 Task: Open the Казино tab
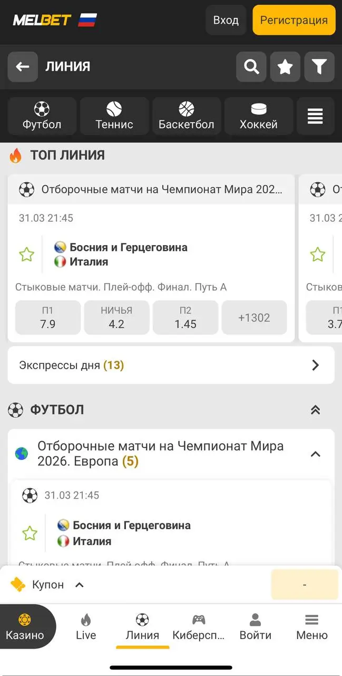pos(25,627)
